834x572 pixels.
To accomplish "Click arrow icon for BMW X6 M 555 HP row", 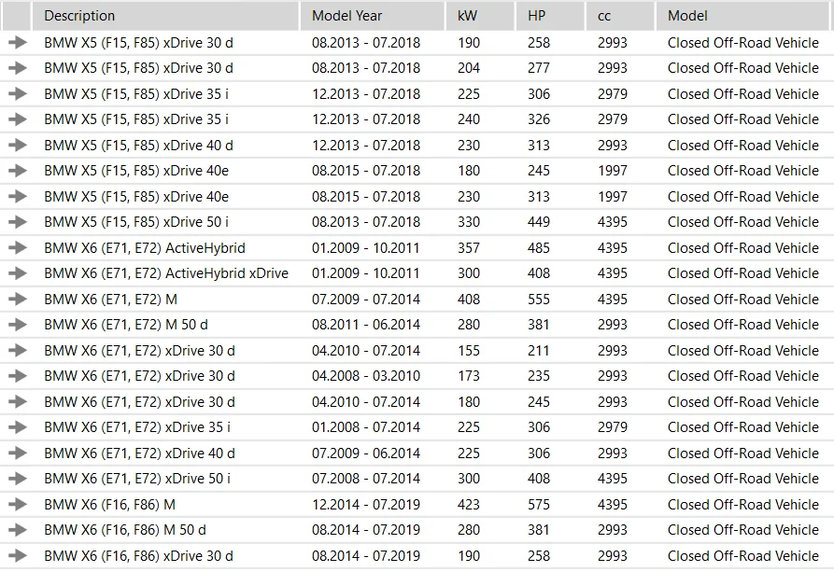I will 17,300.
